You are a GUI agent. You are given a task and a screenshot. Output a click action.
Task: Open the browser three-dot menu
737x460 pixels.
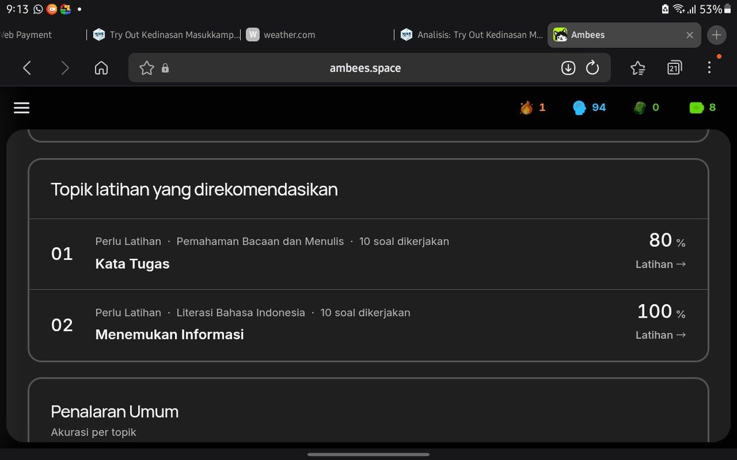pyautogui.click(x=709, y=68)
